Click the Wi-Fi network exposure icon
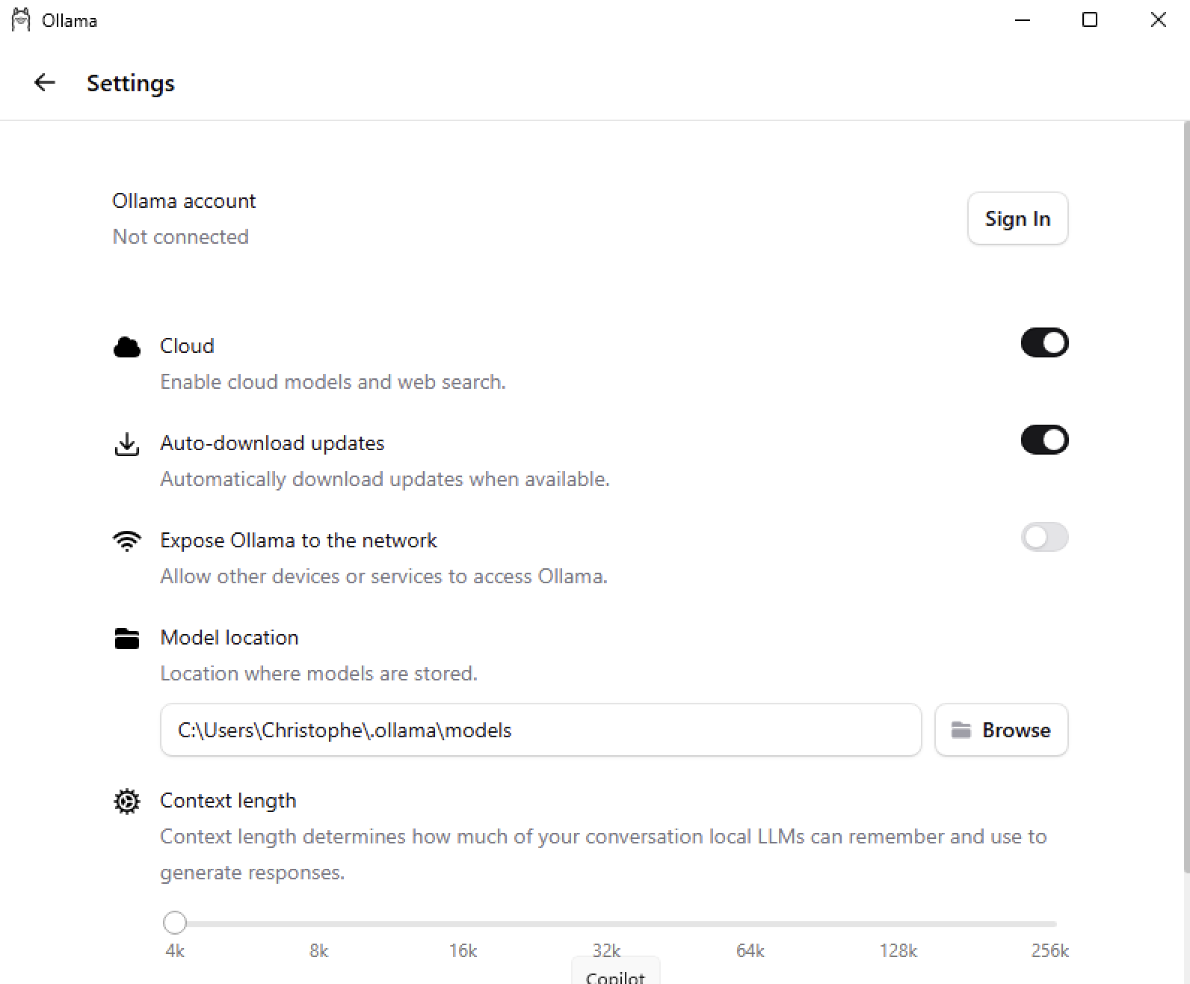Viewport: 1190px width, 984px height. [127, 541]
